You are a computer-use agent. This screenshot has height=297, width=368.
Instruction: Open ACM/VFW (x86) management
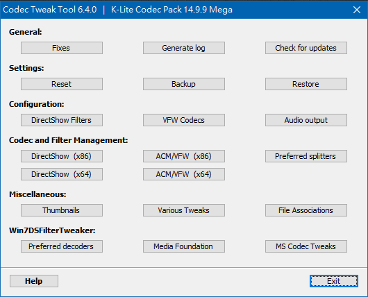pos(184,156)
